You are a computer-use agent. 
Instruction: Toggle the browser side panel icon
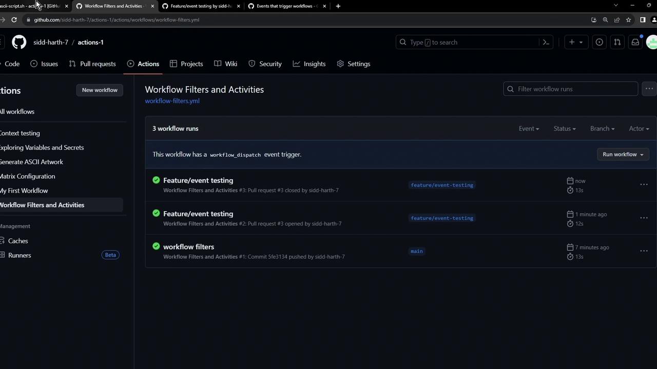pos(643,19)
